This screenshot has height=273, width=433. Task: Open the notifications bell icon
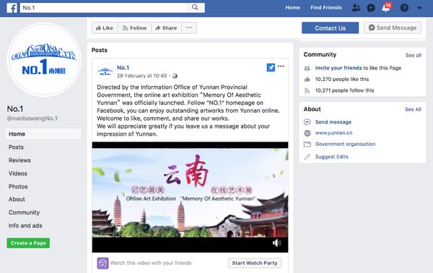pos(386,8)
